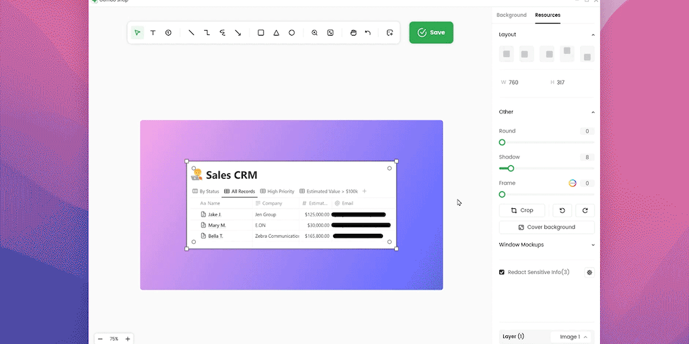Click the add image icon in the toolbar
Image resolution: width=689 pixels, height=344 pixels.
[x=390, y=32]
